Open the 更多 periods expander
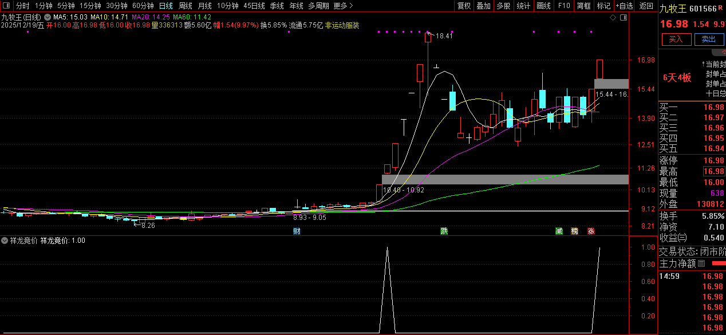Viewport: 726px width, 335px height. click(x=343, y=6)
